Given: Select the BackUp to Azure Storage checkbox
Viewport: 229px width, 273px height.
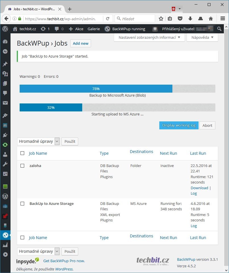Looking at the screenshot, I should (22, 203).
